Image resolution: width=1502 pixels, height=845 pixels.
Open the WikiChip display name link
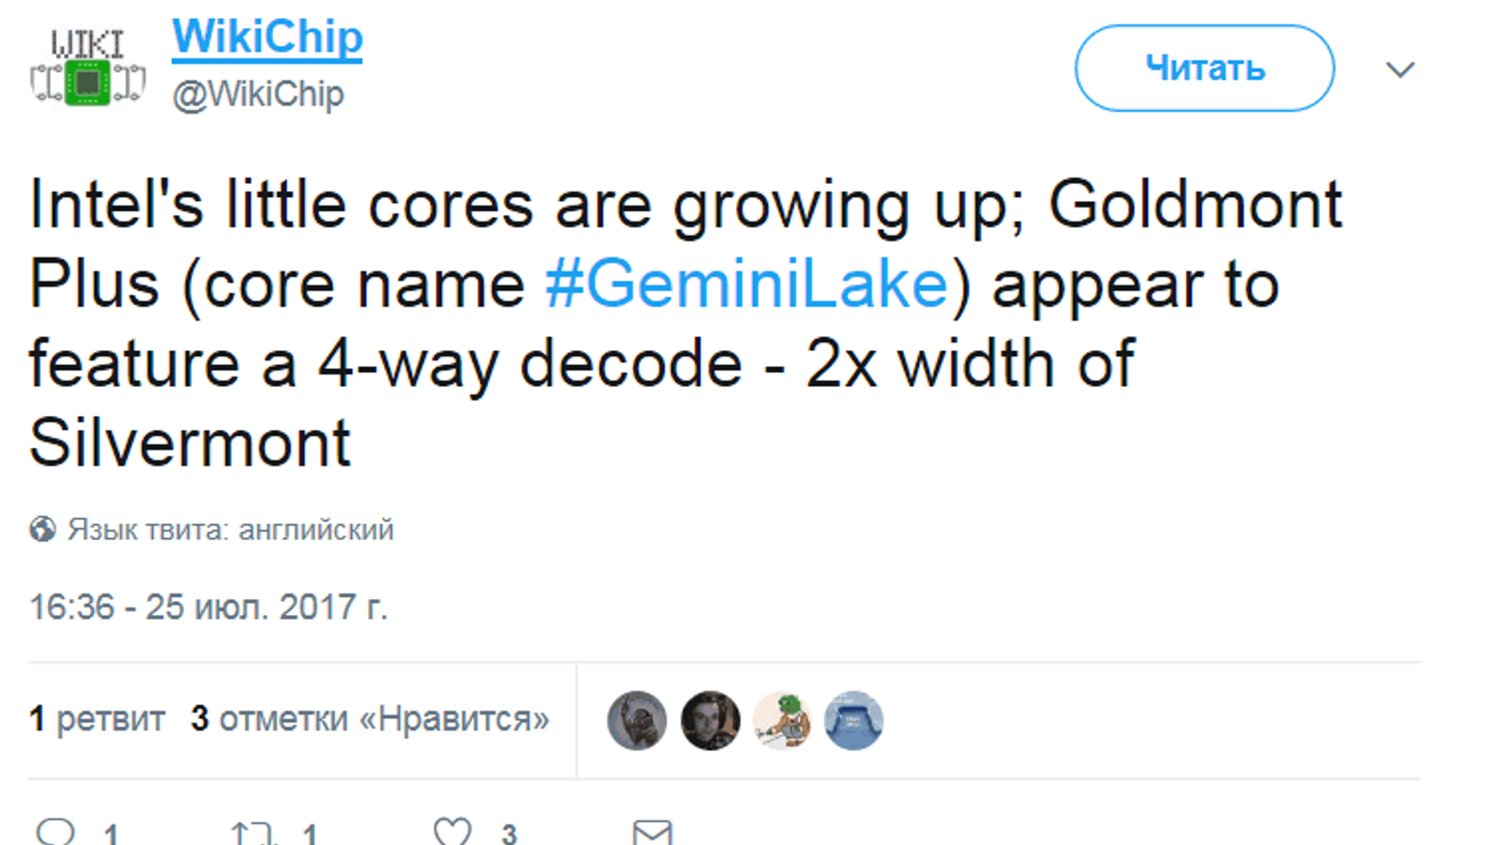[x=267, y=38]
